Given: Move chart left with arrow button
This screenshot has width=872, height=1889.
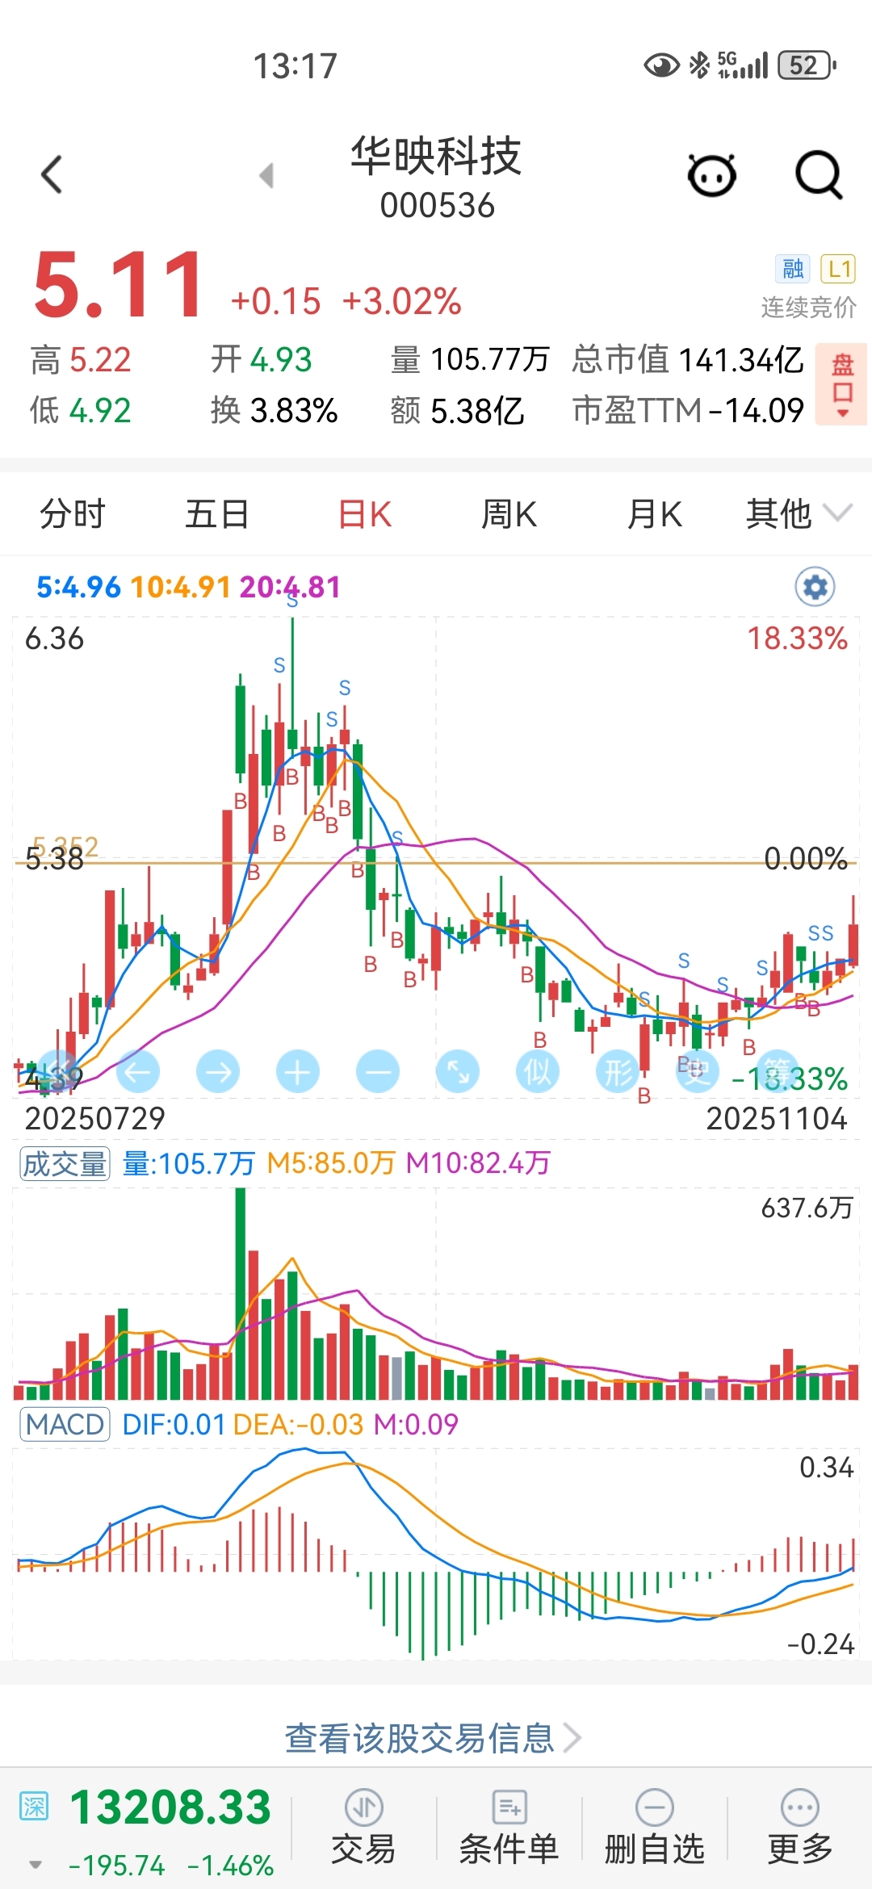Looking at the screenshot, I should 138,1072.
